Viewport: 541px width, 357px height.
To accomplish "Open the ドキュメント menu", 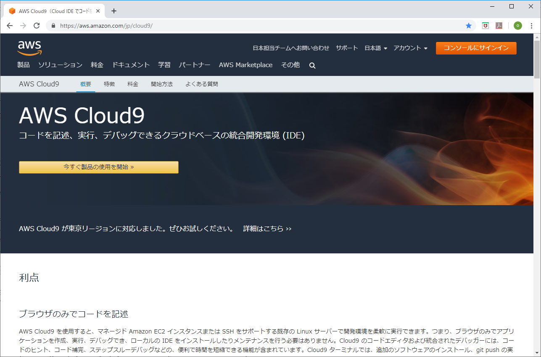I will pyautogui.click(x=131, y=65).
